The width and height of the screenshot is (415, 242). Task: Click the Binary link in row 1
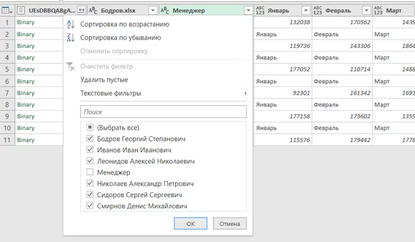pos(25,22)
